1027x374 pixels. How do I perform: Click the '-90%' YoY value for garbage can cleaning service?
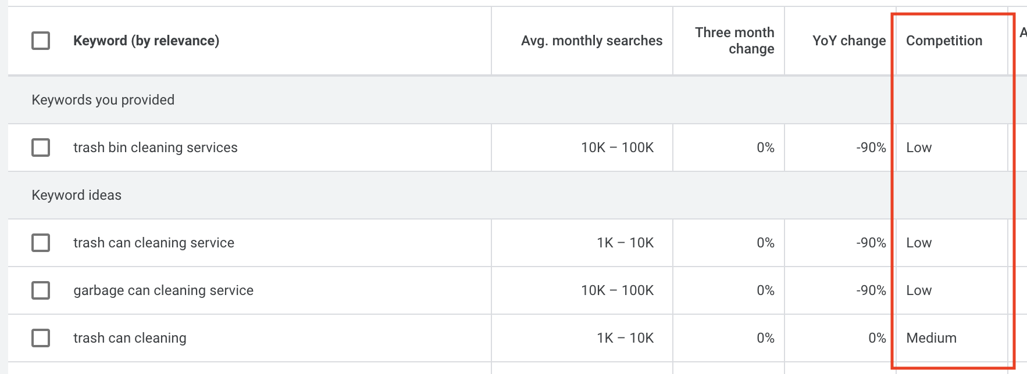tap(871, 290)
